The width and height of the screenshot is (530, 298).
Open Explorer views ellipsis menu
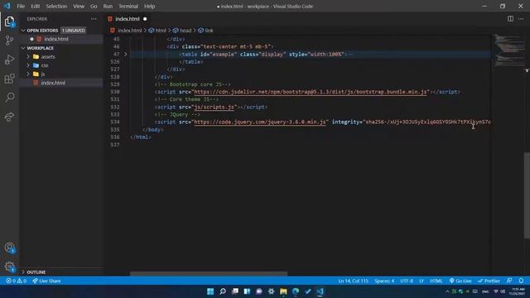pyautogui.click(x=94, y=19)
